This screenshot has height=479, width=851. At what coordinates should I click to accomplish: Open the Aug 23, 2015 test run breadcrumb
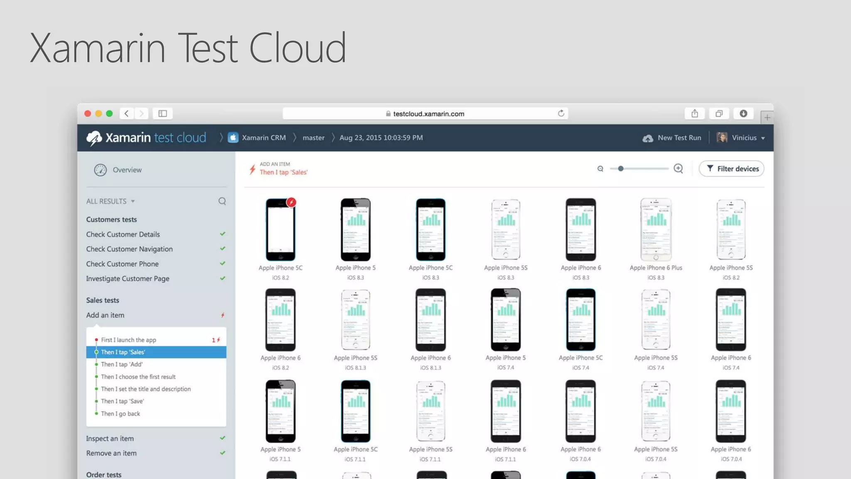click(381, 138)
